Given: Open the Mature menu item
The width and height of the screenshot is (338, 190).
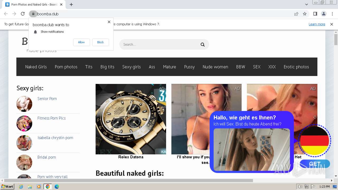Looking at the screenshot, I should click(x=170, y=67).
